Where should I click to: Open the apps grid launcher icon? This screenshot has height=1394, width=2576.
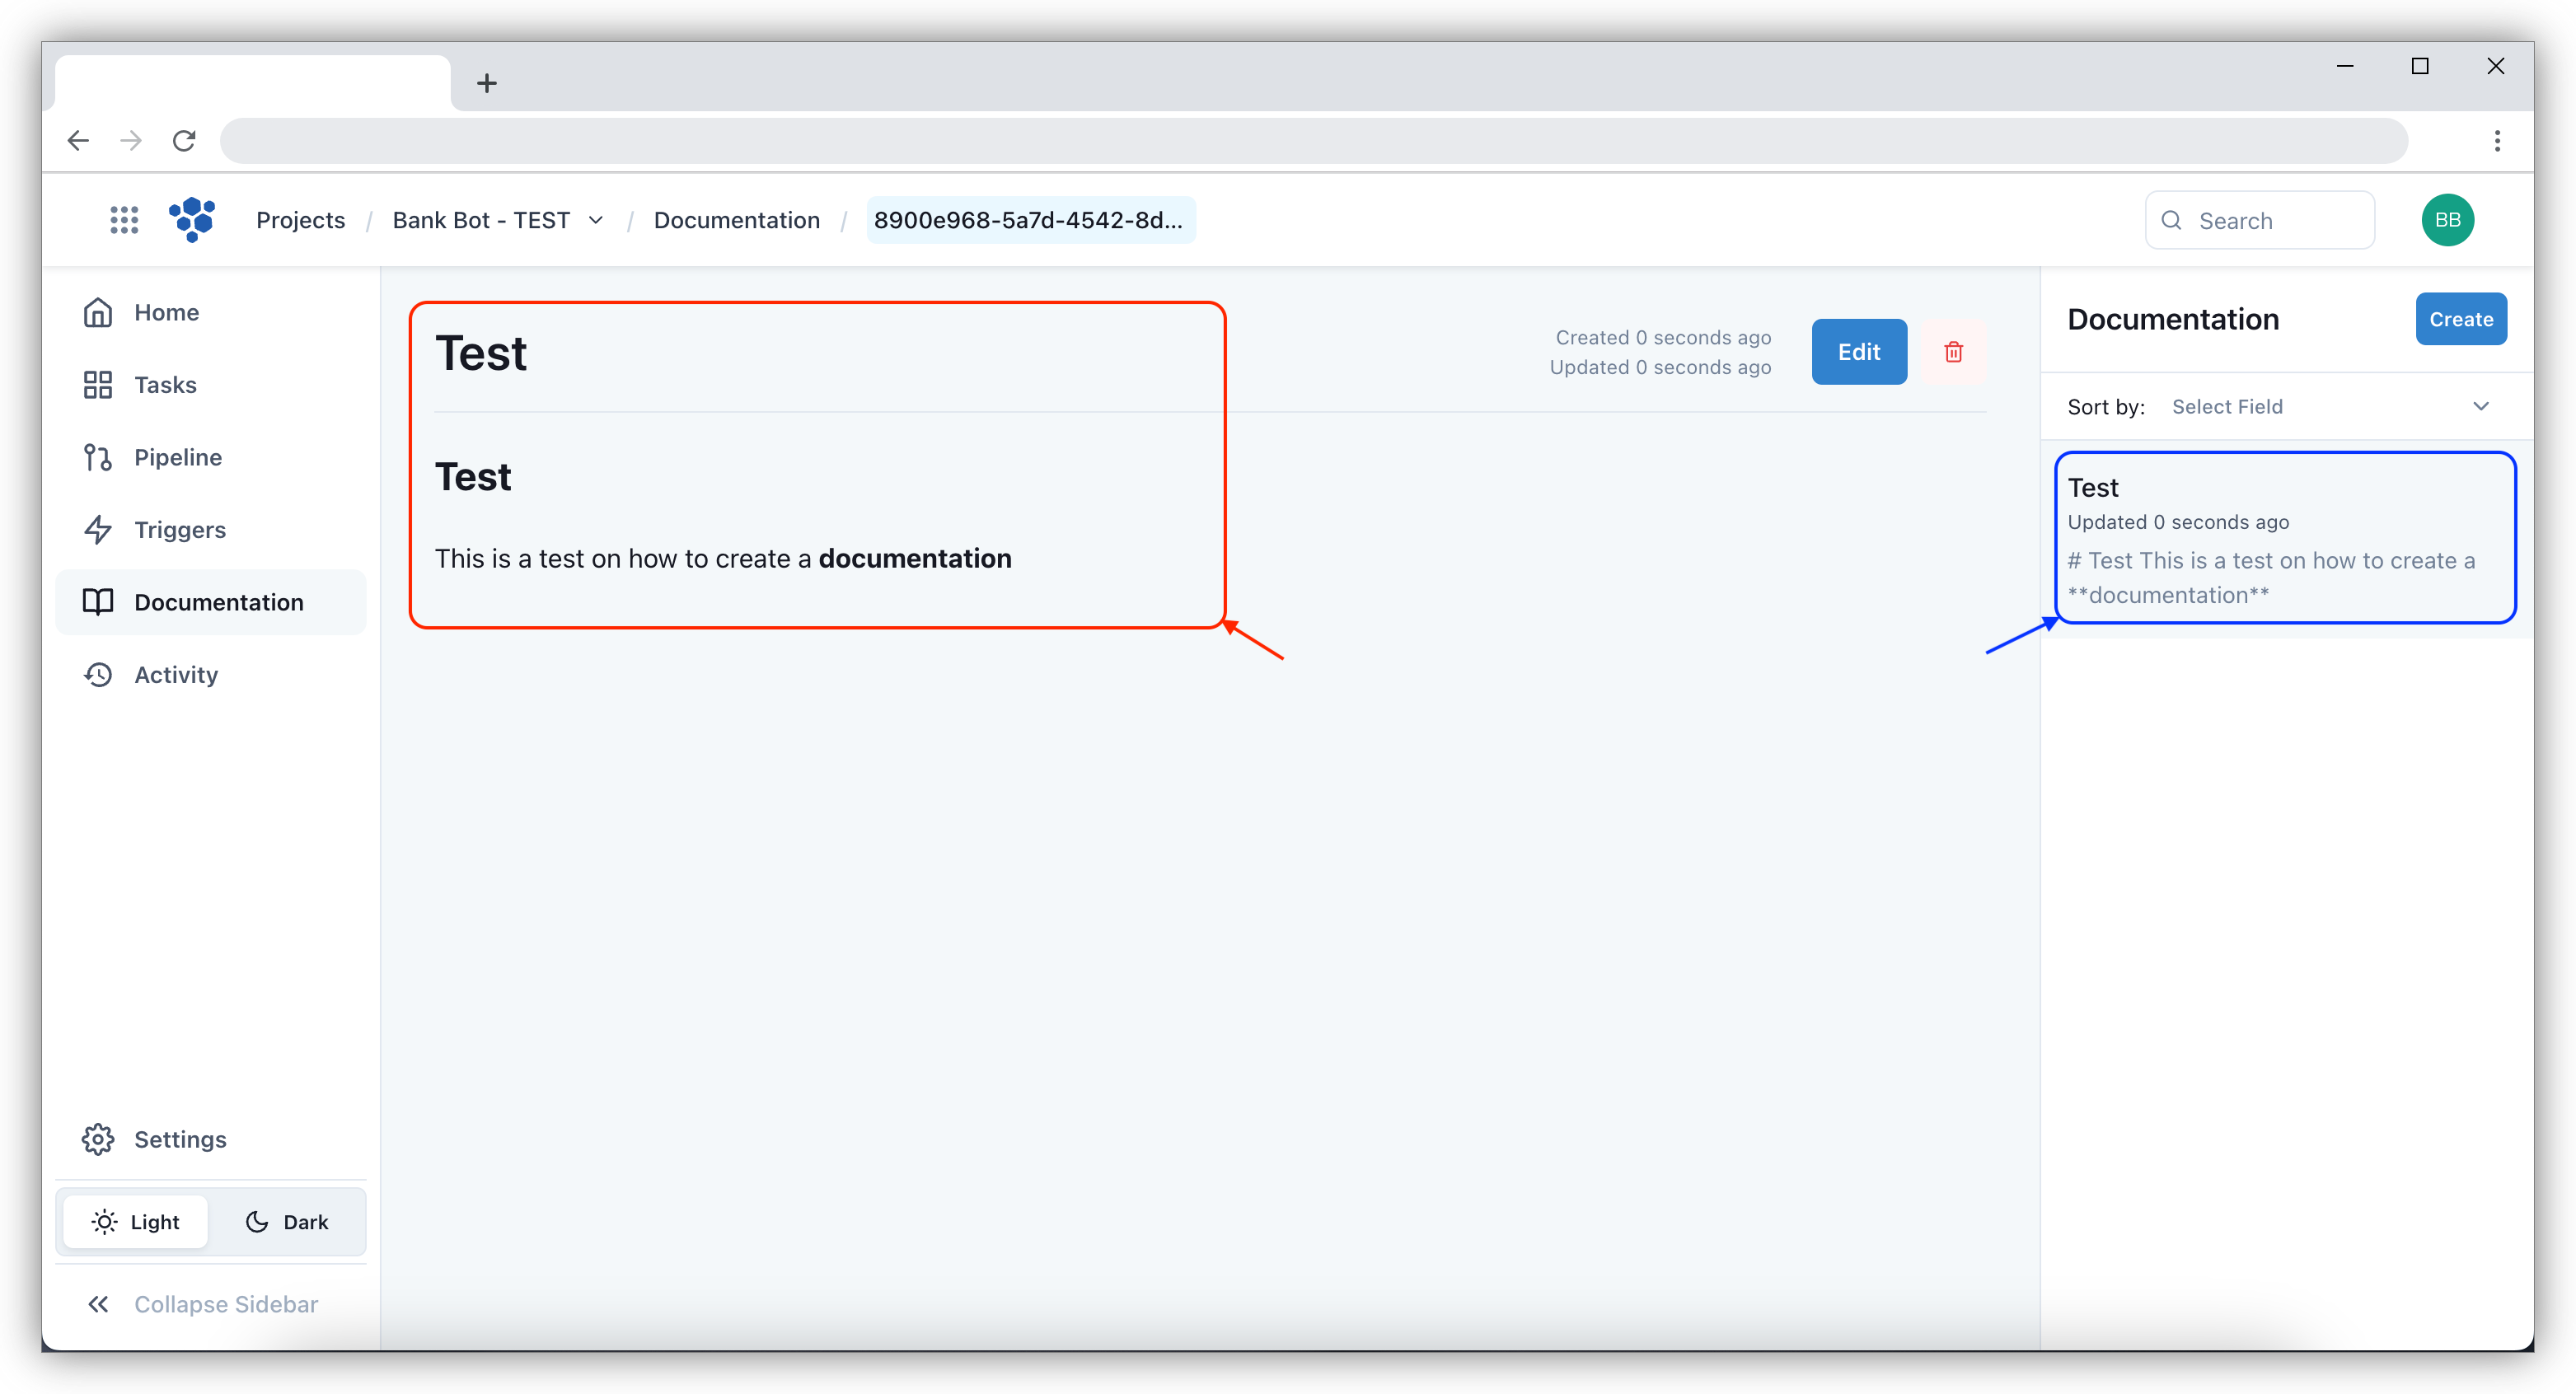[124, 219]
